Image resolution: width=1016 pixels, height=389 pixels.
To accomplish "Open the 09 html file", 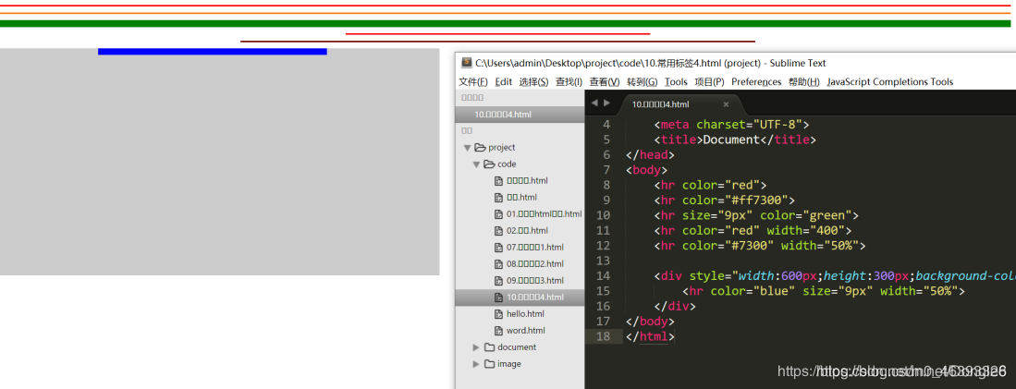I will [535, 281].
